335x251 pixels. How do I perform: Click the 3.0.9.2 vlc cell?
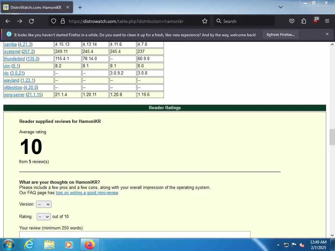pos(123,73)
